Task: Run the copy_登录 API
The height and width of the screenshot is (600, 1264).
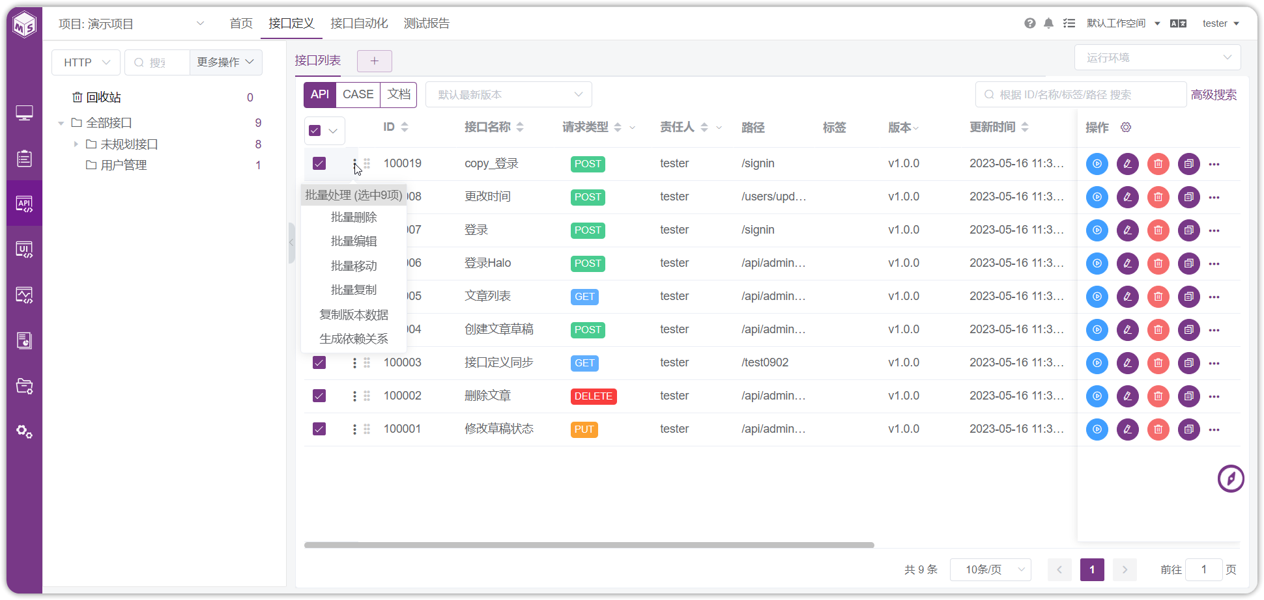Action: [x=1097, y=164]
